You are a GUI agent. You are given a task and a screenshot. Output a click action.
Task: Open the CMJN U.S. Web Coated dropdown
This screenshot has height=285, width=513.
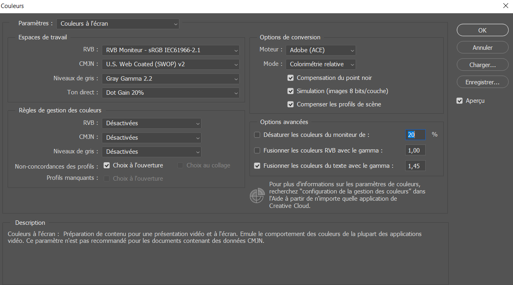[x=171, y=64]
